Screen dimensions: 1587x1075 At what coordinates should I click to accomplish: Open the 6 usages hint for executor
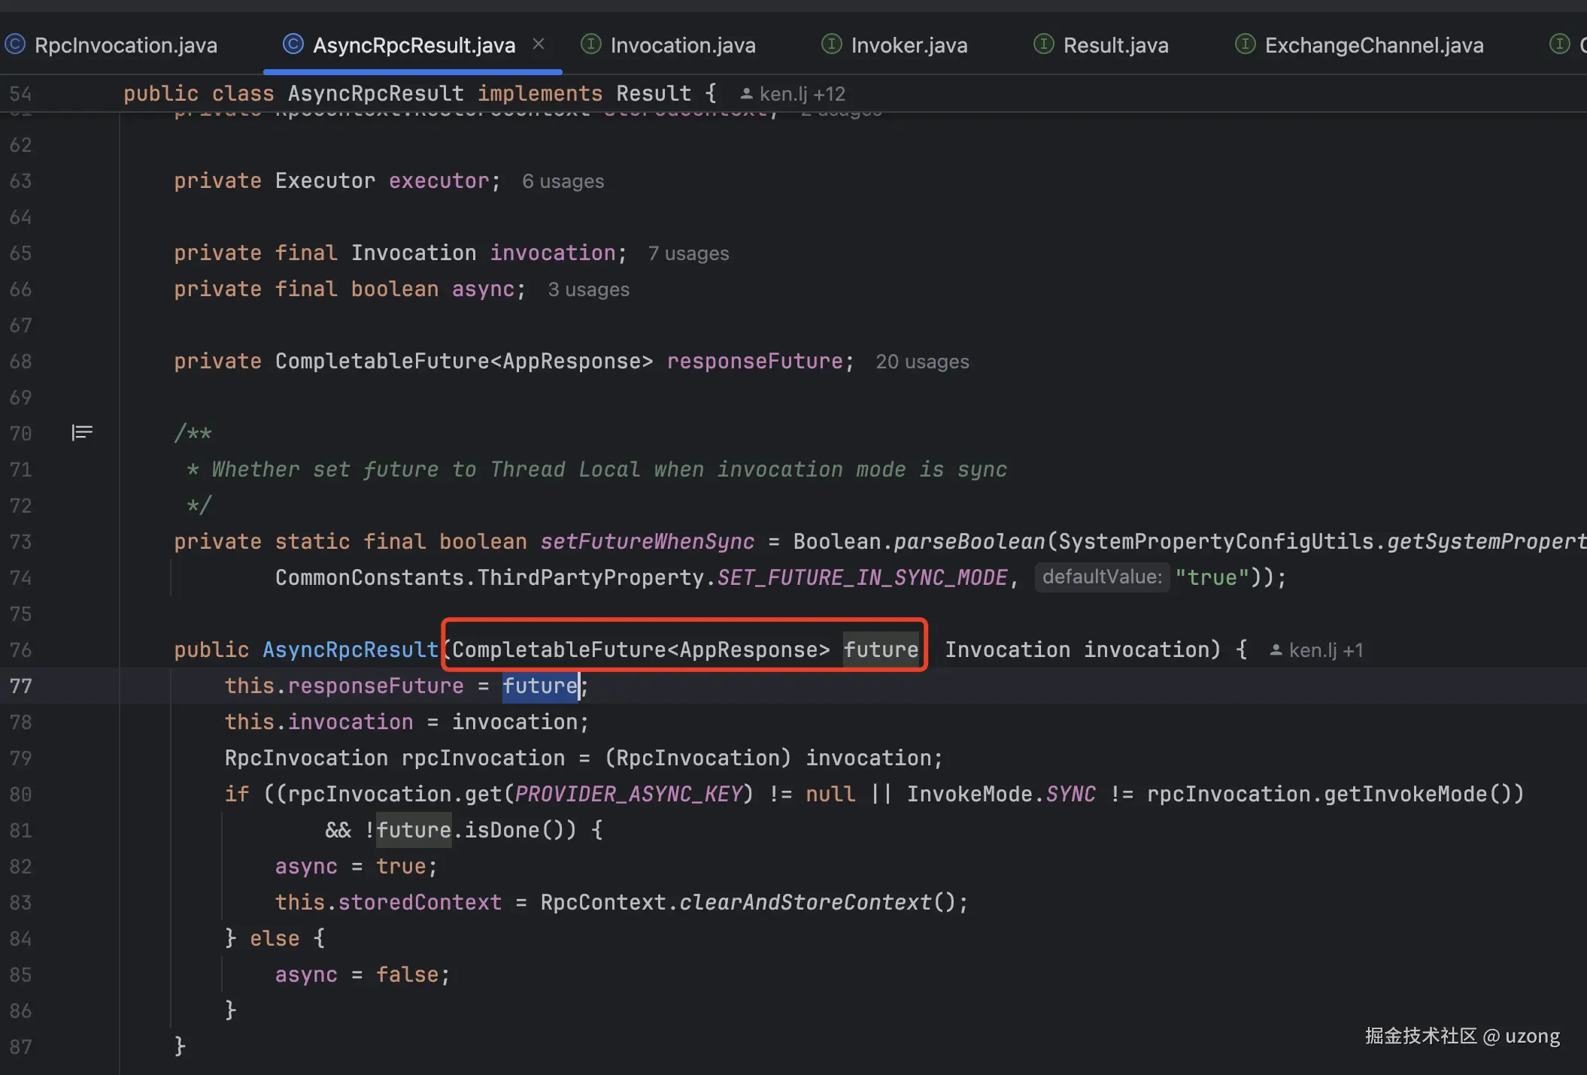tap(563, 181)
